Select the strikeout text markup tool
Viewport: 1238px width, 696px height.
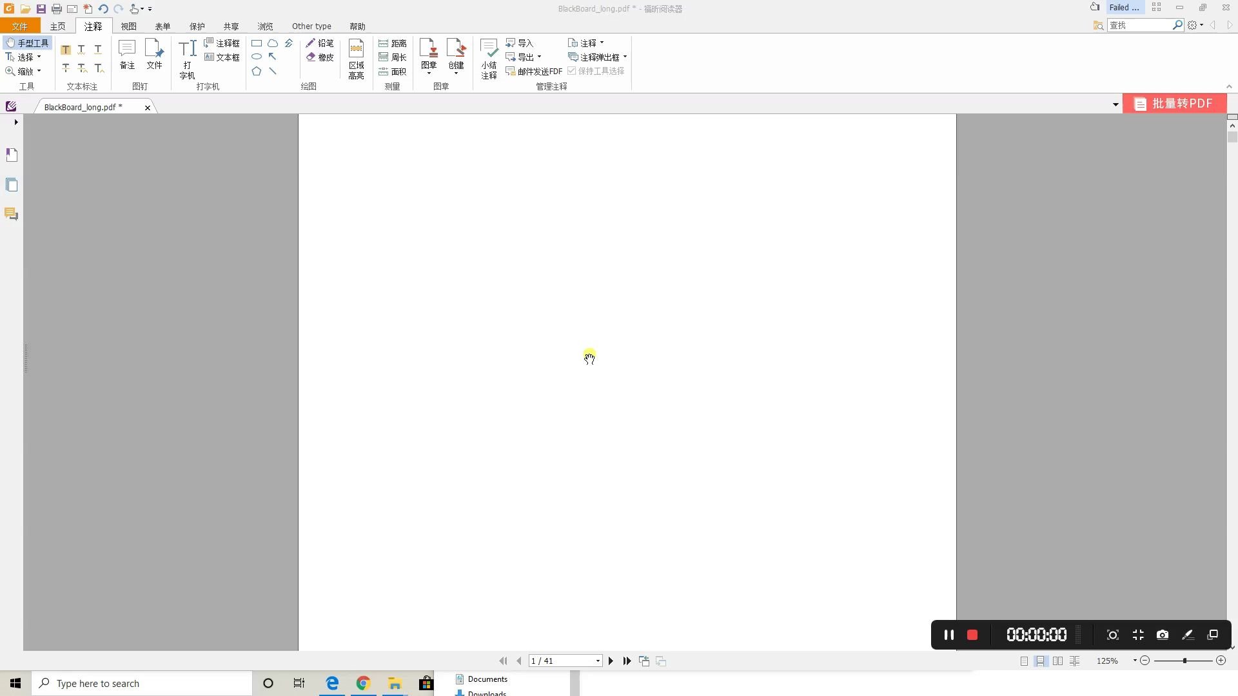66,68
